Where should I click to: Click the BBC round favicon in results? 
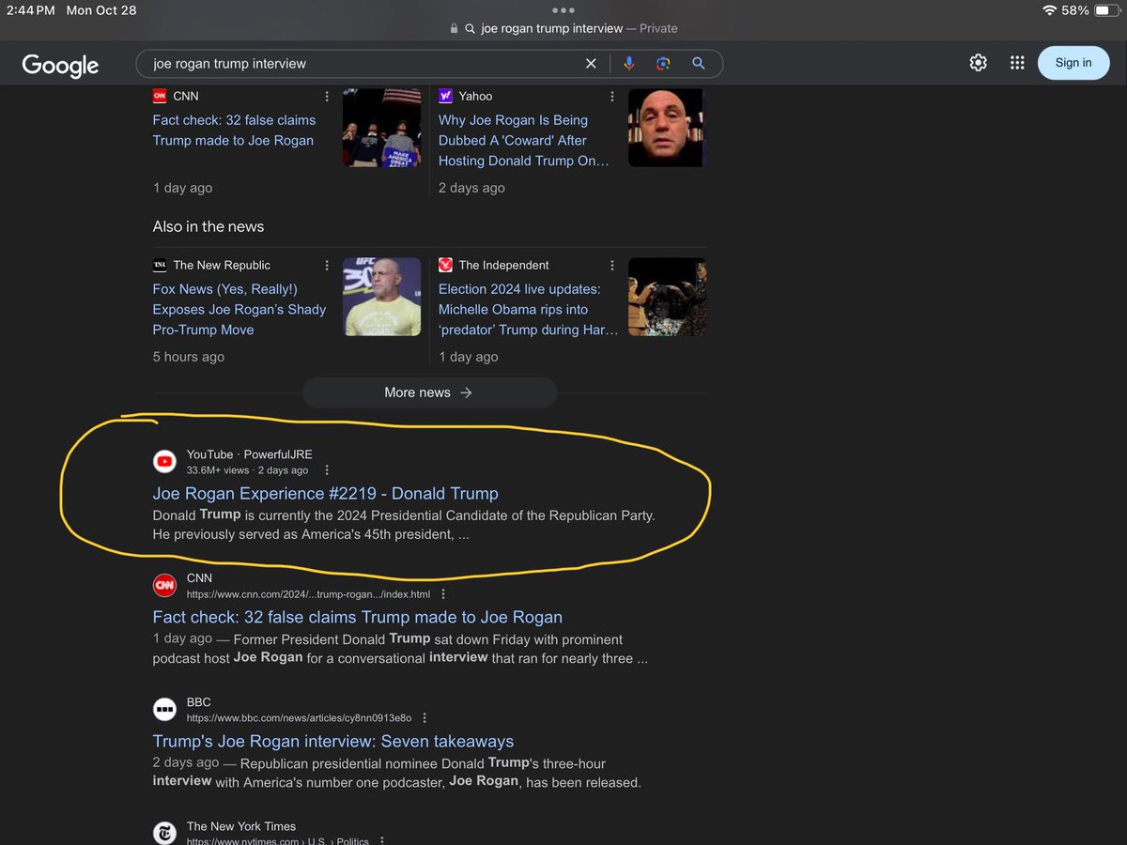165,709
